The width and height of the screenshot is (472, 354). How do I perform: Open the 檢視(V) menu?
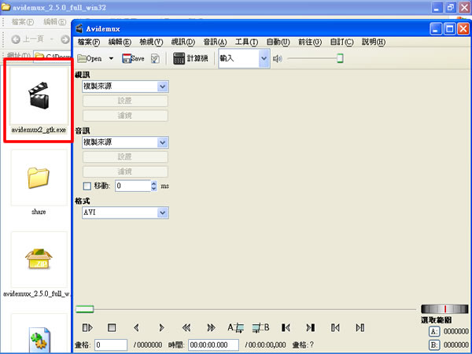[x=151, y=42]
